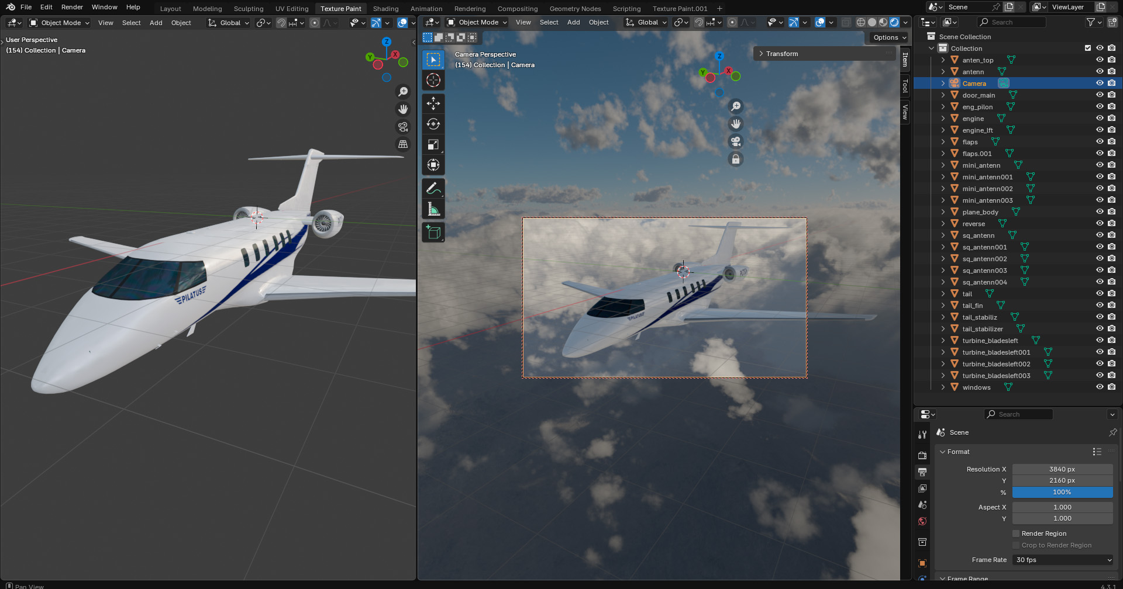Open the Object Mode dropdown
The image size is (1123, 589).
(x=477, y=22)
